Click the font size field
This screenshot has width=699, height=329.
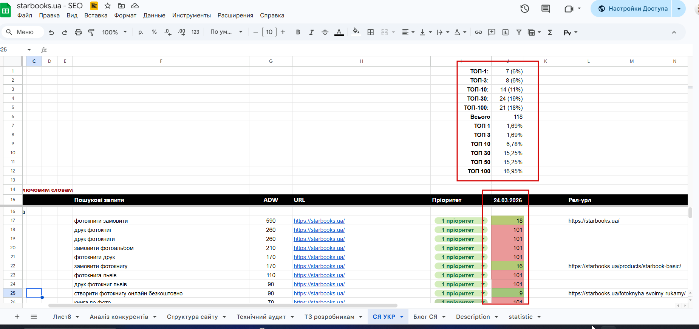(269, 32)
